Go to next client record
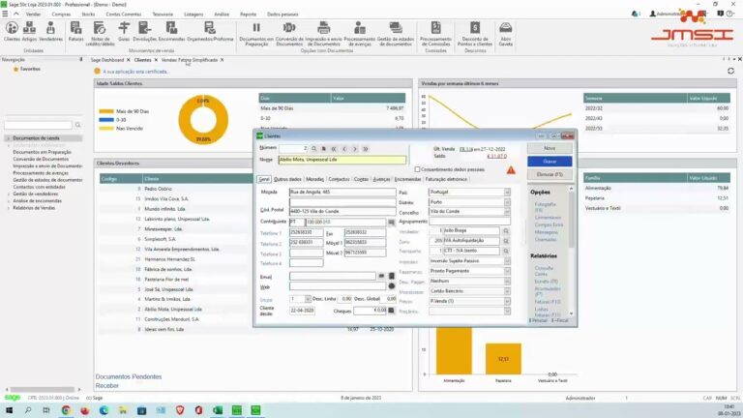Viewport: 743px width, 418px height. coord(355,149)
